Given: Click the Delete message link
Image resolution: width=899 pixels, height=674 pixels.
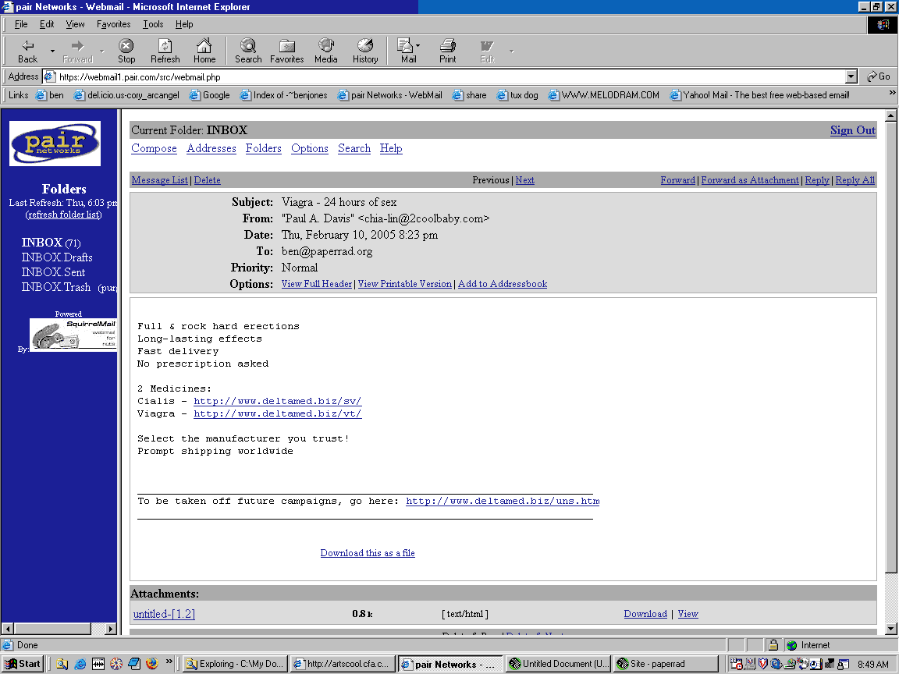Looking at the screenshot, I should click(207, 180).
